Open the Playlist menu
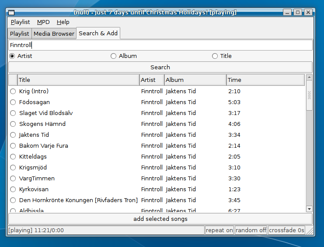The height and width of the screenshot is (247, 324). click(x=20, y=22)
